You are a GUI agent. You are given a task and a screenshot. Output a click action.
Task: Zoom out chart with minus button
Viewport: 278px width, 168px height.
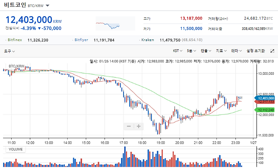click(129, 126)
